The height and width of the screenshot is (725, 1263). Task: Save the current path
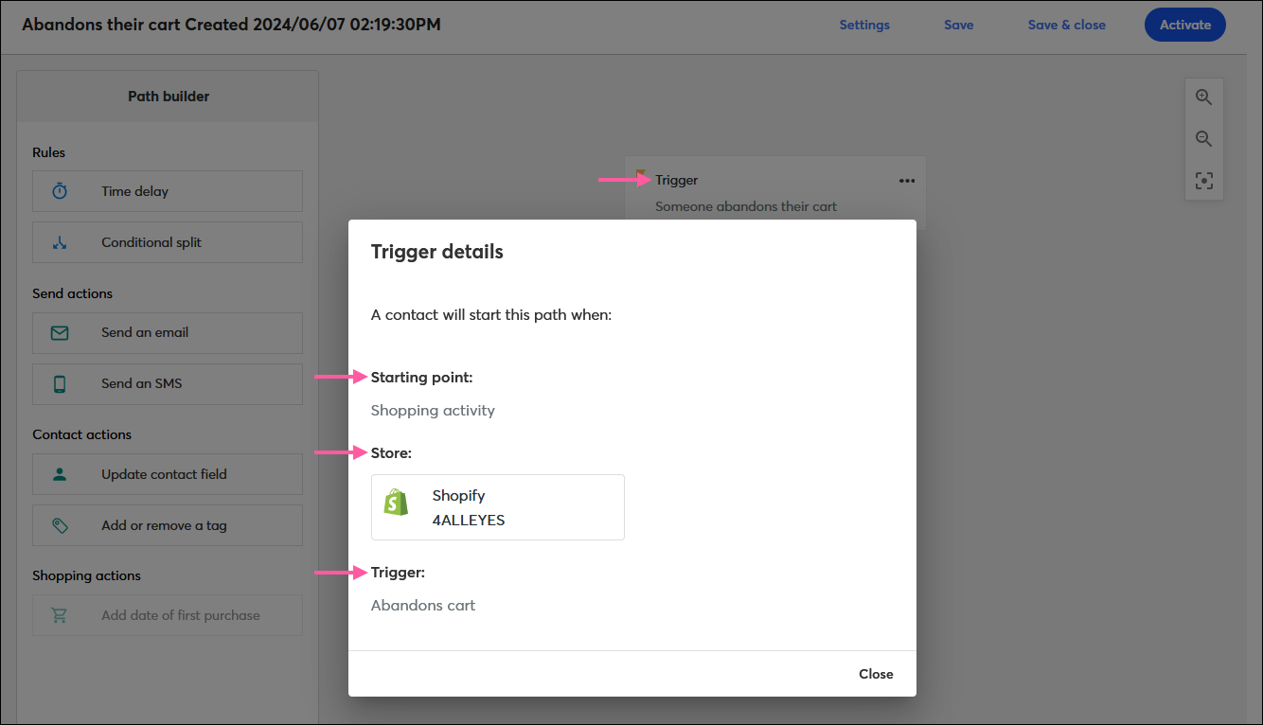pos(958,25)
